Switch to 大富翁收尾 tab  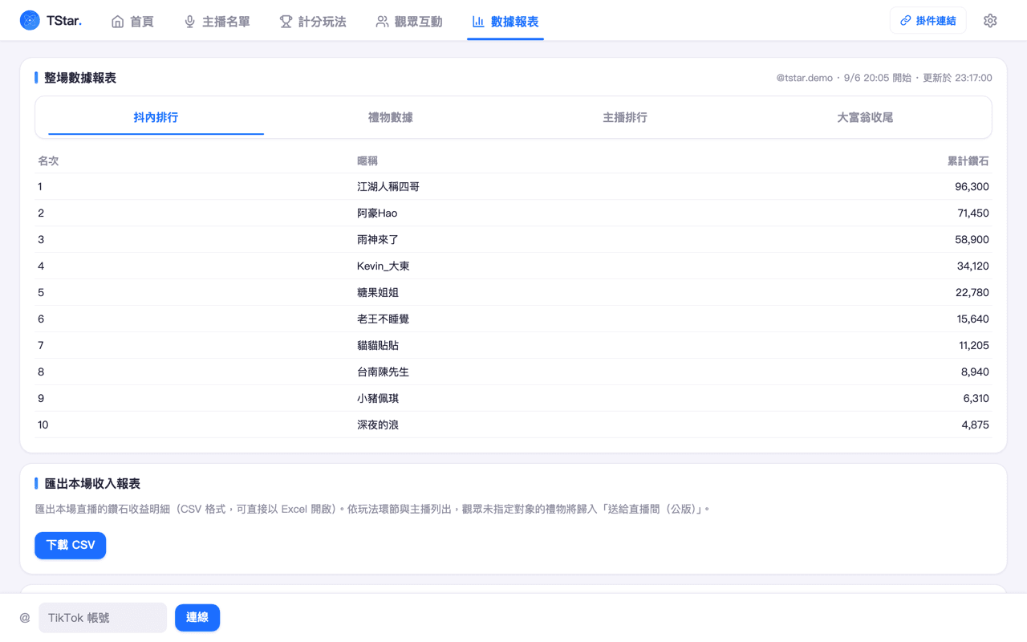865,117
